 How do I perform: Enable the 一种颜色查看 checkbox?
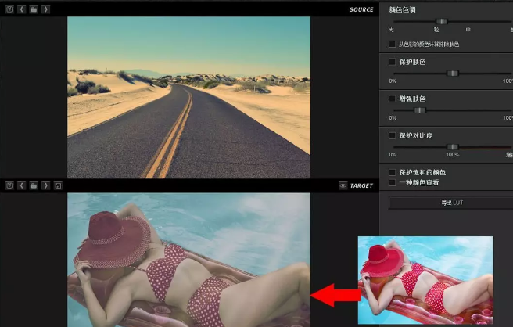coord(392,182)
